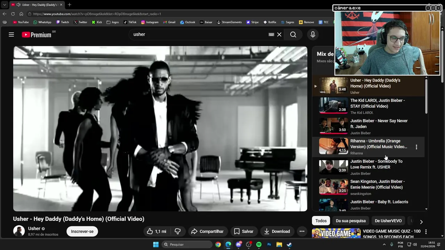Select the De UsherVEVO chip
The height and width of the screenshot is (250, 445).
click(388, 221)
